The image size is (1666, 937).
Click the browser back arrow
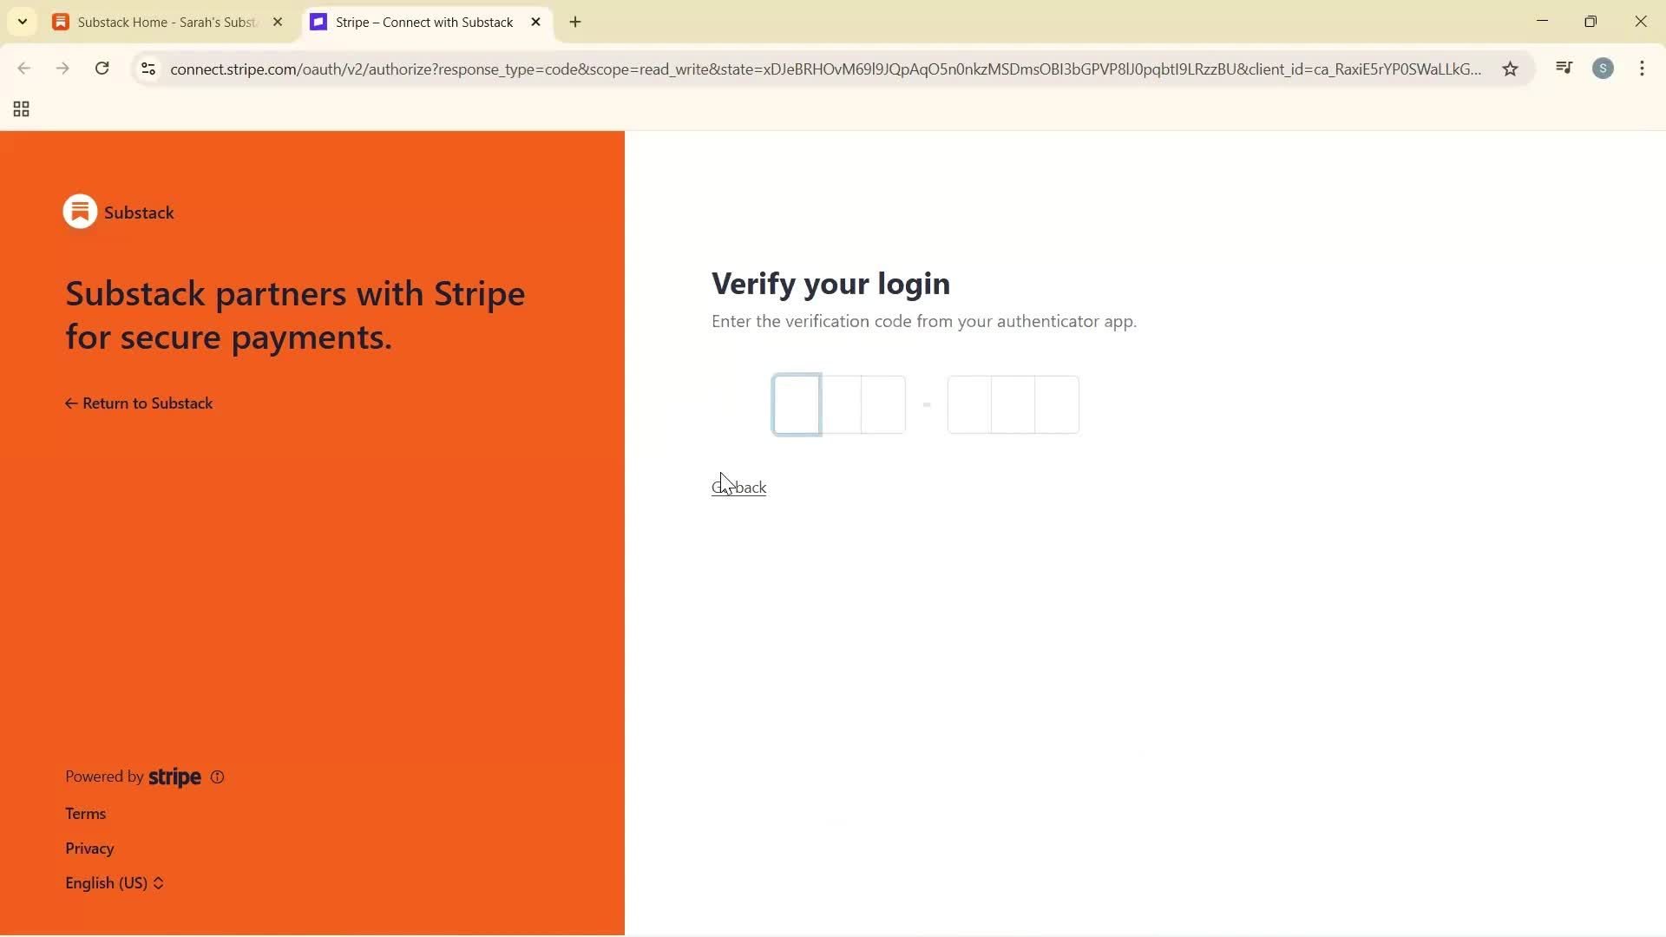click(23, 69)
